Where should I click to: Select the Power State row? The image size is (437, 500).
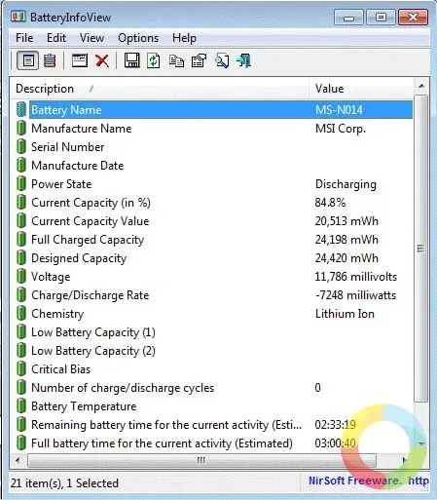pyautogui.click(x=214, y=184)
